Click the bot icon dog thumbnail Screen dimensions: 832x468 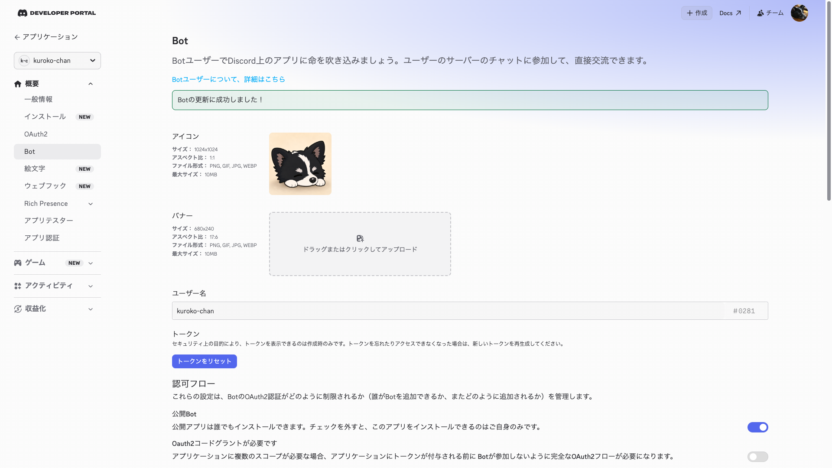[300, 164]
